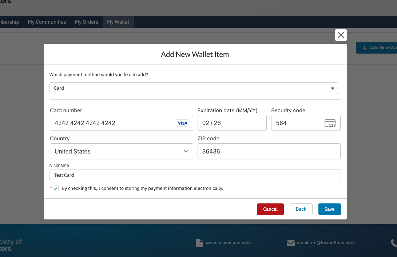
Task: Expand the Country dropdown set to United States
Action: pos(122,151)
